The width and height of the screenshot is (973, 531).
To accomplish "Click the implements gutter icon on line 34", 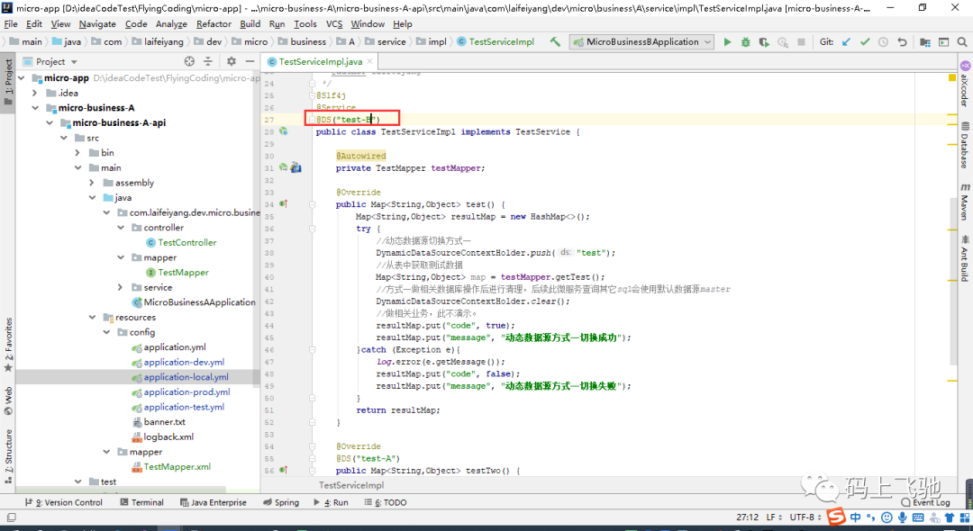I will (x=284, y=203).
